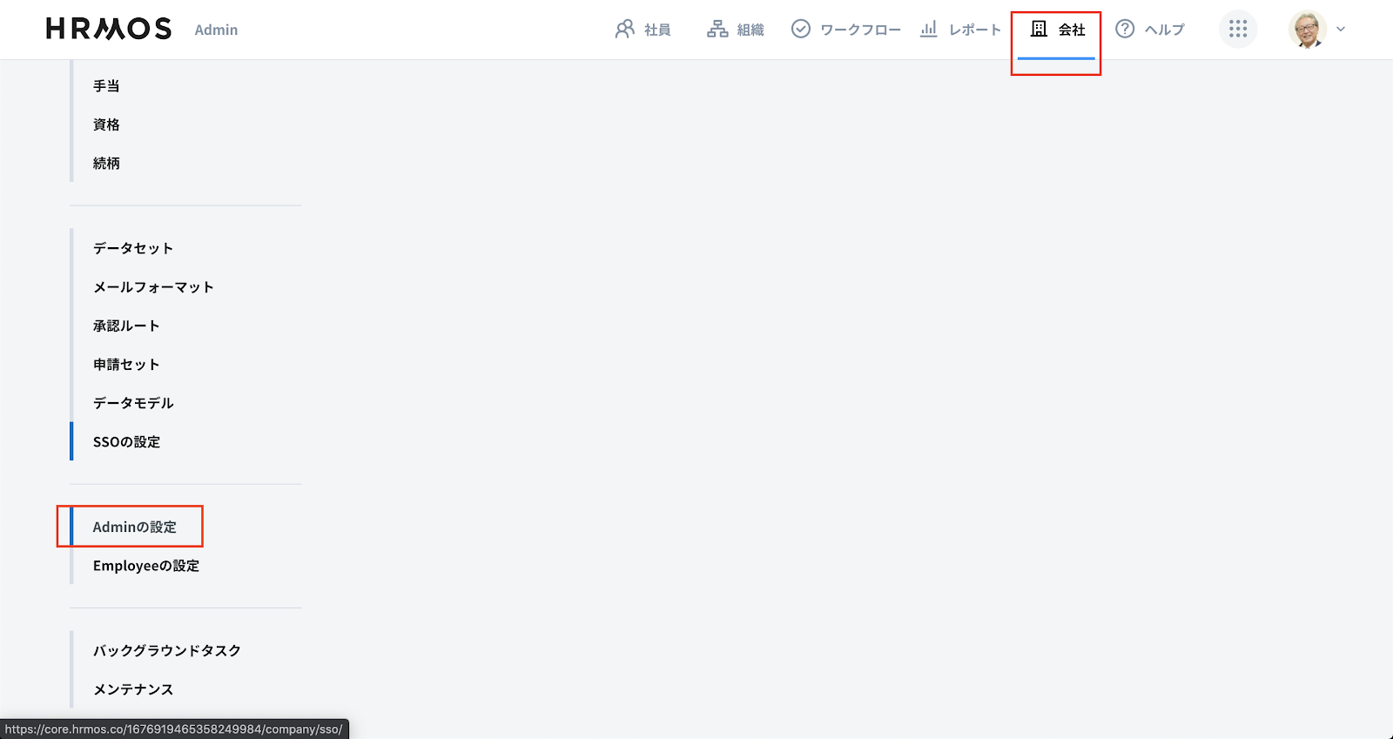
Task: Open 申請セット sidebar item
Action: 126,365
